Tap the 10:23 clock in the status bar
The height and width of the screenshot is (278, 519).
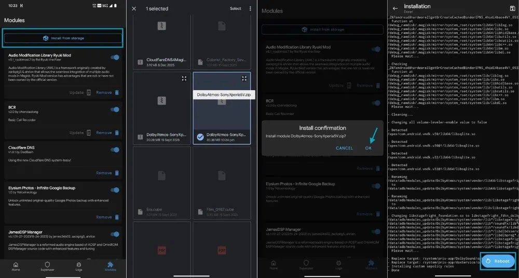(x=12, y=6)
